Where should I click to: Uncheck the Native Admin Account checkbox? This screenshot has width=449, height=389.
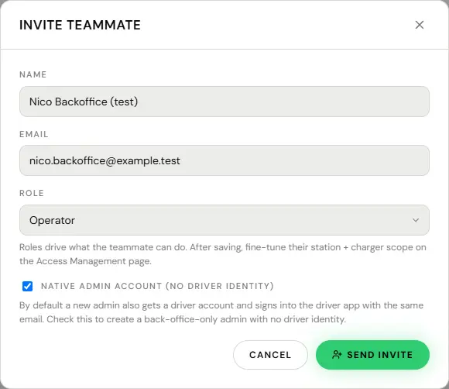(28, 286)
